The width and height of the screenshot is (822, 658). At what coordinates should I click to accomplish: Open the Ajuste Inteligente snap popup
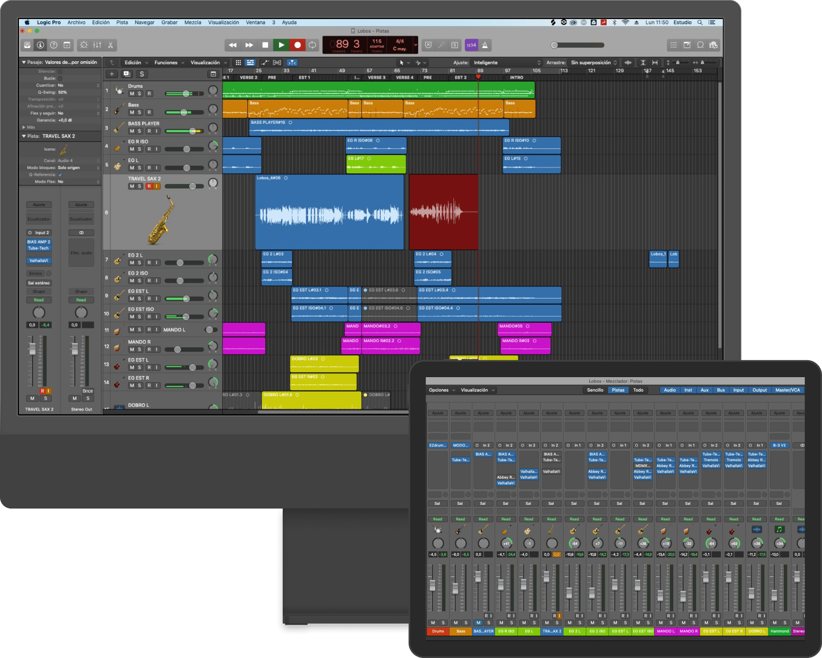click(x=507, y=62)
